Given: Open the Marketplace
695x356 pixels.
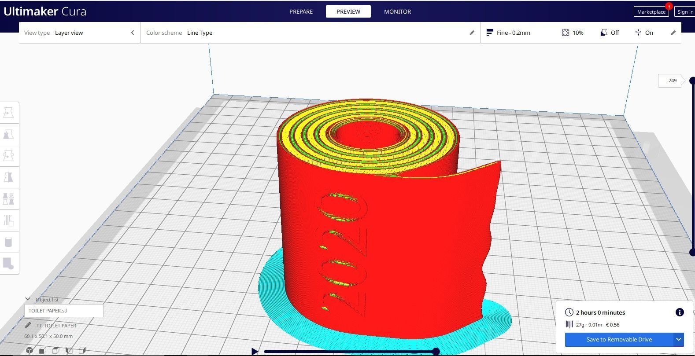Looking at the screenshot, I should [651, 12].
